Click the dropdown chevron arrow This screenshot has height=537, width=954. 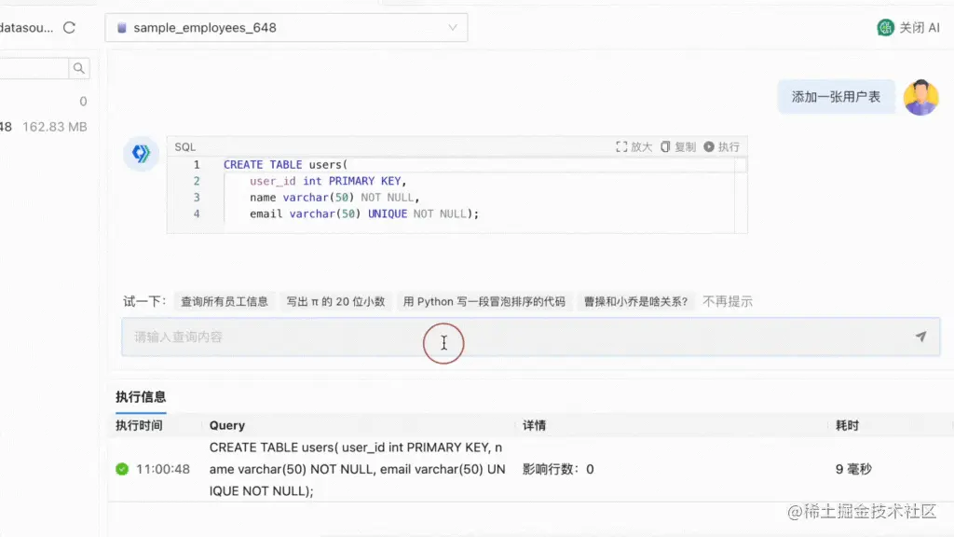453,27
